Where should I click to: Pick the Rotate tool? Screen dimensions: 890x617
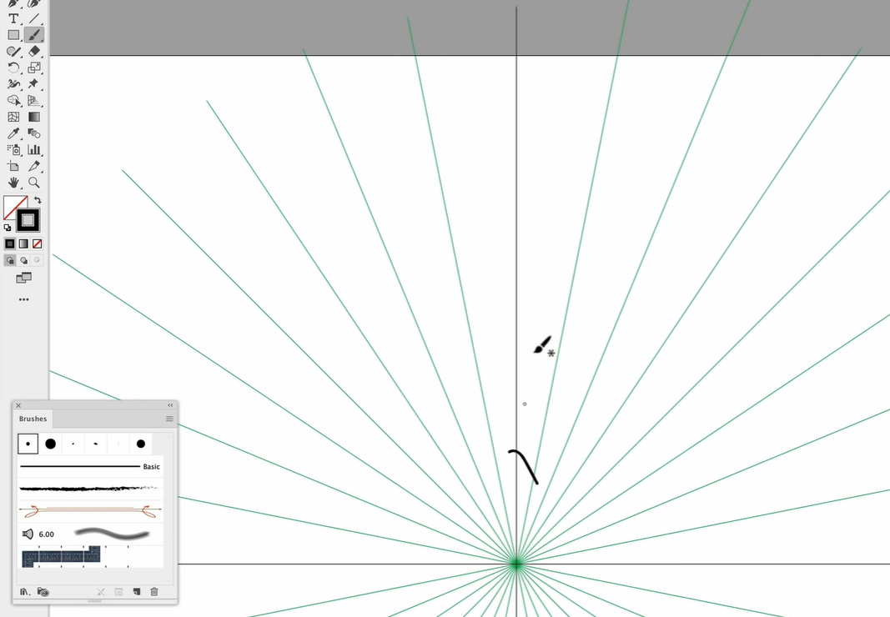point(13,68)
